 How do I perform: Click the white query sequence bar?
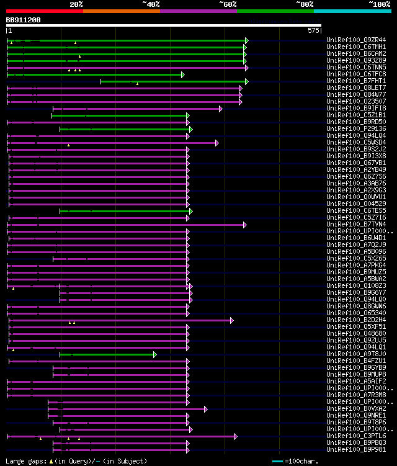pyautogui.click(x=164, y=25)
